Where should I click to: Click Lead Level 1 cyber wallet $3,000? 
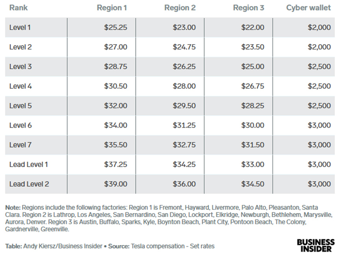[x=319, y=164]
